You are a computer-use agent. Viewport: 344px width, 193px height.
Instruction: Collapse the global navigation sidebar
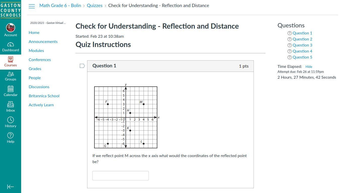pos(11,187)
